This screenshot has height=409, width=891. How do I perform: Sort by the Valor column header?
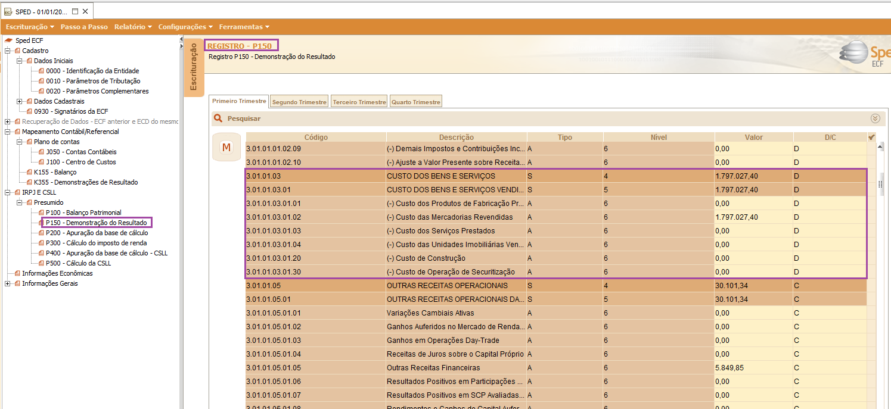coord(754,138)
